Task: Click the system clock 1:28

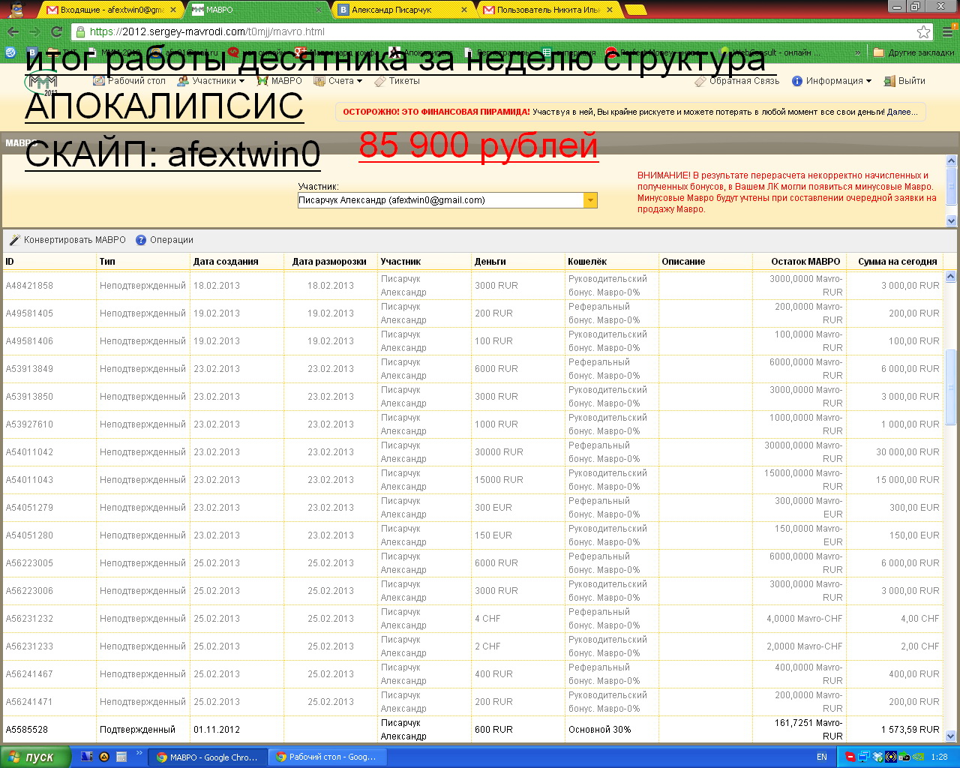Action: tap(939, 757)
